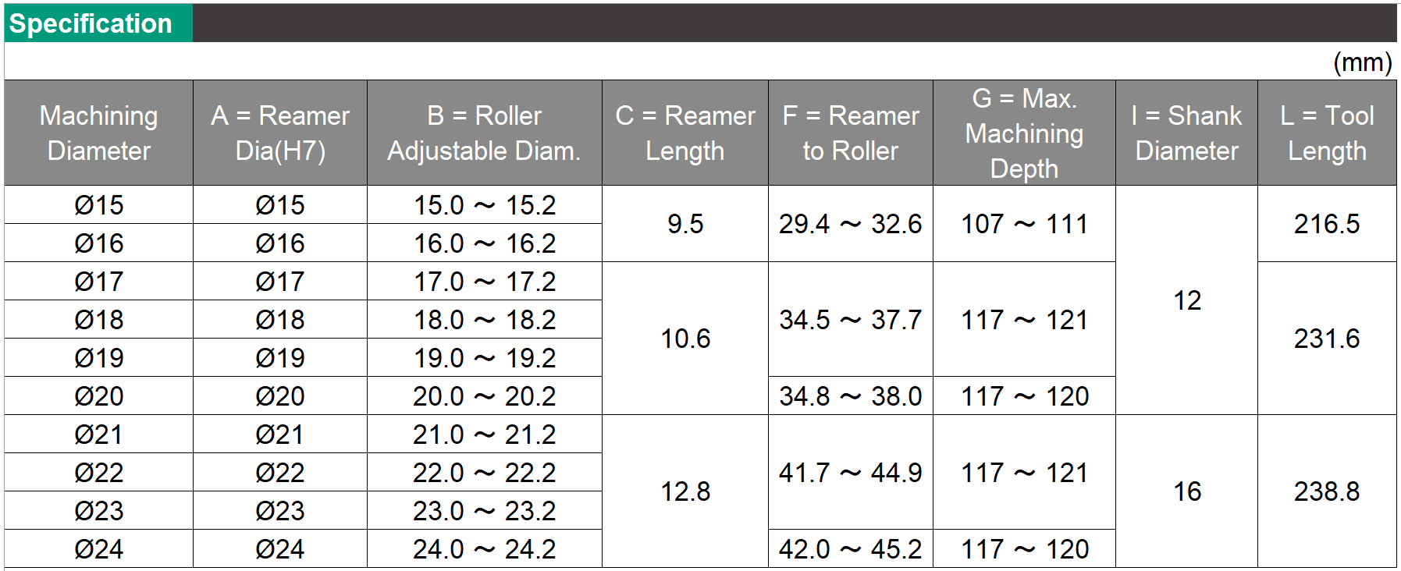
Task: Select the shank diameter 12 cell
Action: coord(1186,300)
